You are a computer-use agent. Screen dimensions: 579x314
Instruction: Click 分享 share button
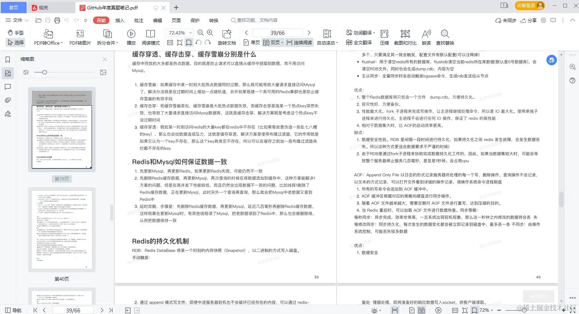coord(528,20)
